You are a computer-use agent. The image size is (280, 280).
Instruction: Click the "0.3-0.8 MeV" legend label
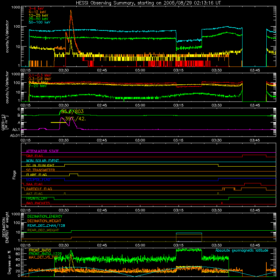pyautogui.click(x=40, y=79)
